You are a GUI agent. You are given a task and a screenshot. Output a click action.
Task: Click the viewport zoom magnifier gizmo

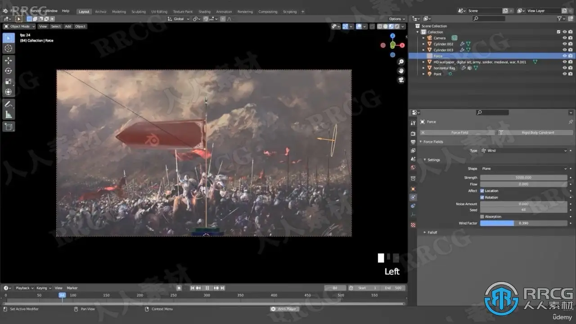(401, 62)
